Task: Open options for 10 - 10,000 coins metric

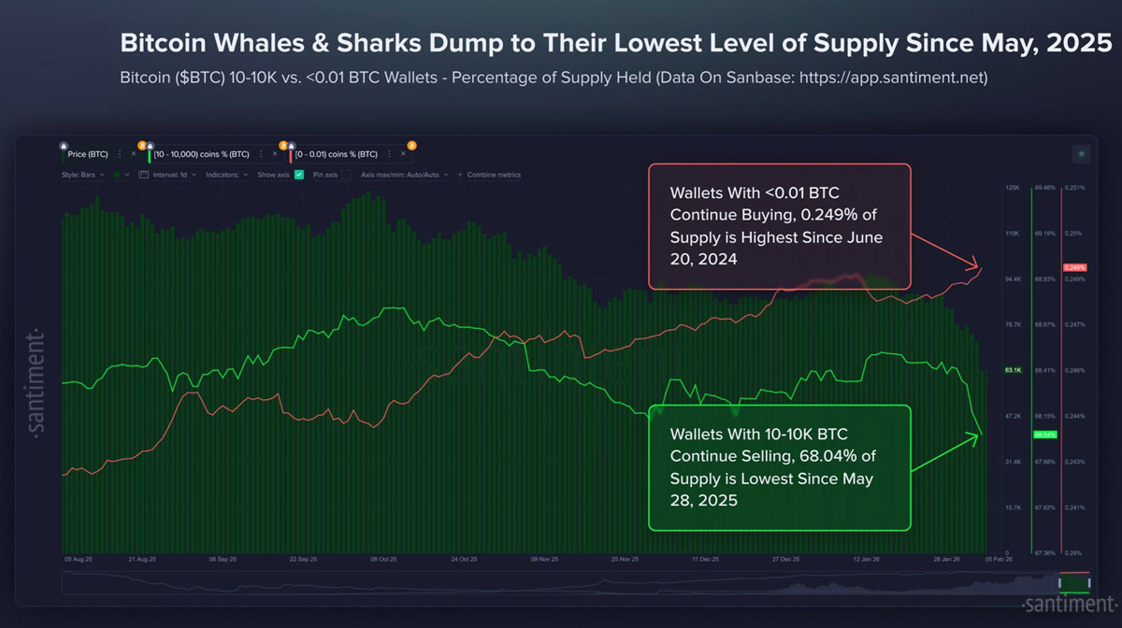Action: tap(261, 154)
